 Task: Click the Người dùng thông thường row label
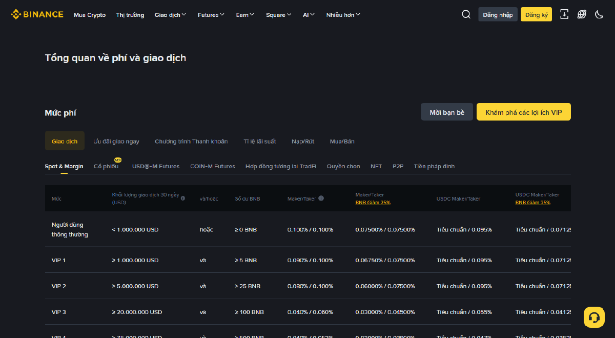[70, 229]
